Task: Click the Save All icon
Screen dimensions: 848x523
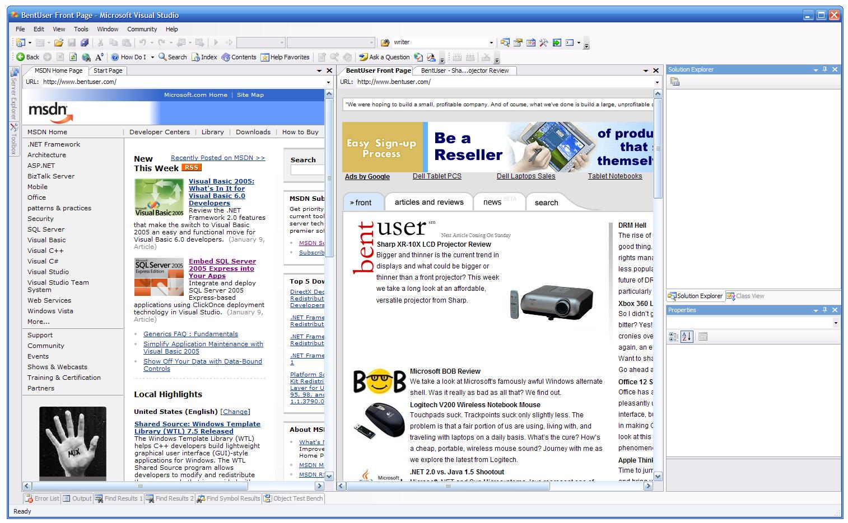Action: pos(85,43)
